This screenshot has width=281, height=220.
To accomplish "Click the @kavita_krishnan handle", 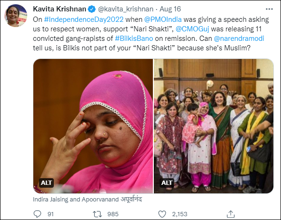I will (125, 9).
